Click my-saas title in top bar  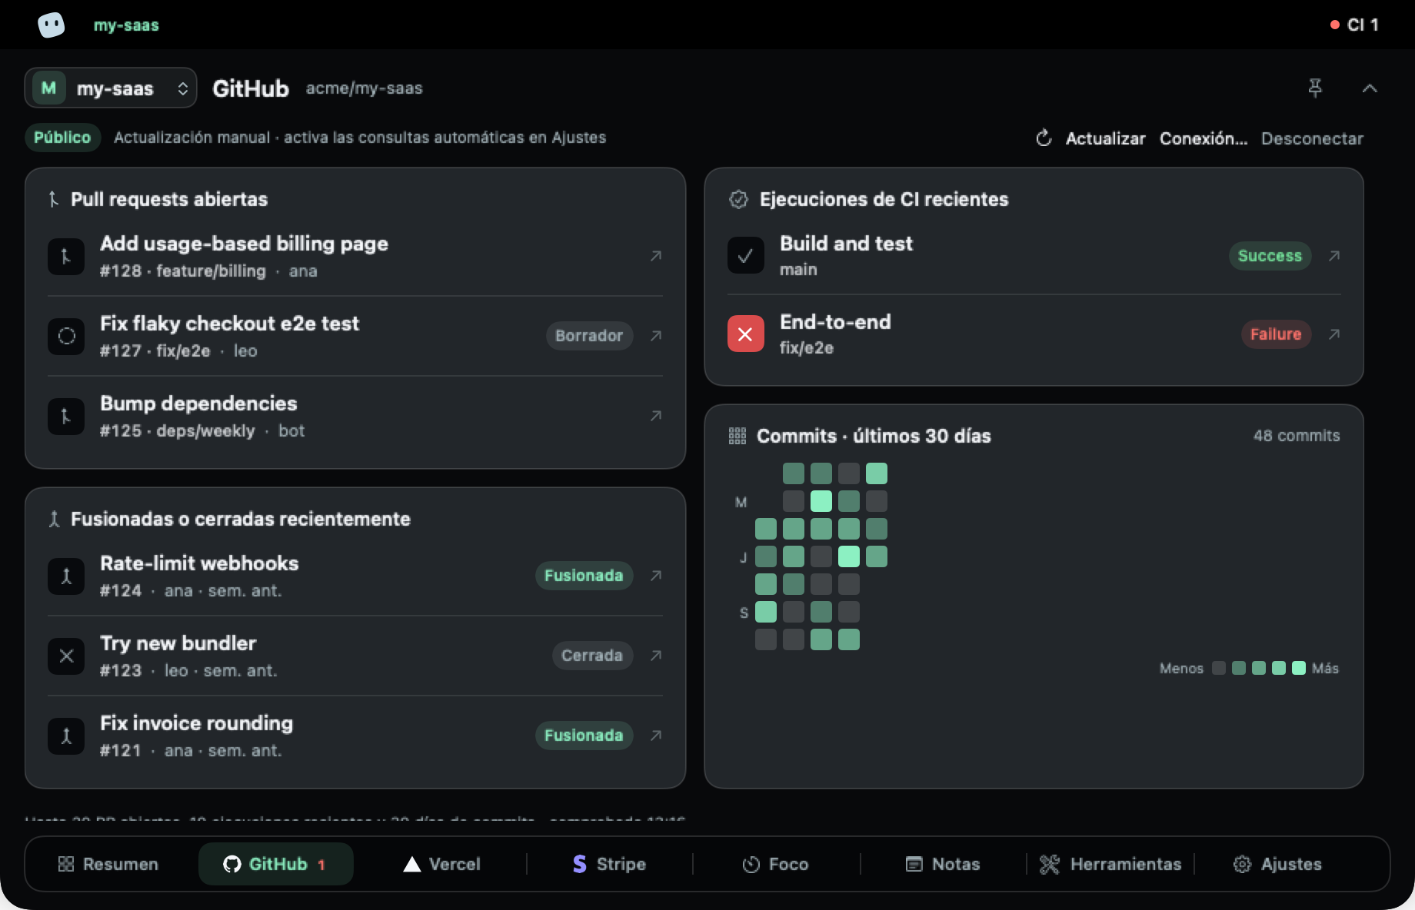coord(126,25)
